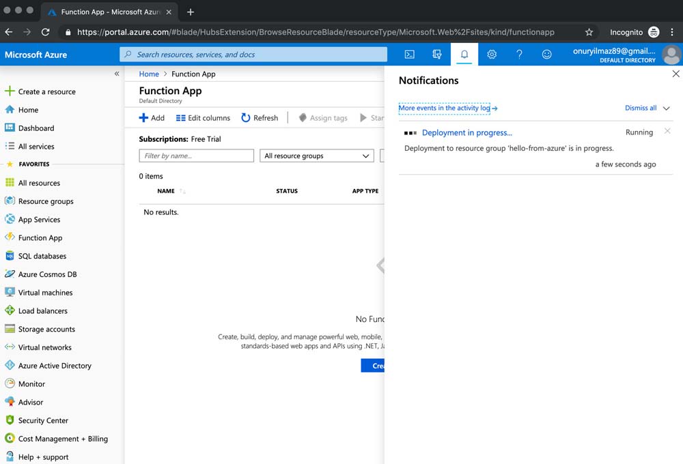Open Cloud Shell from the top bar

pos(409,55)
